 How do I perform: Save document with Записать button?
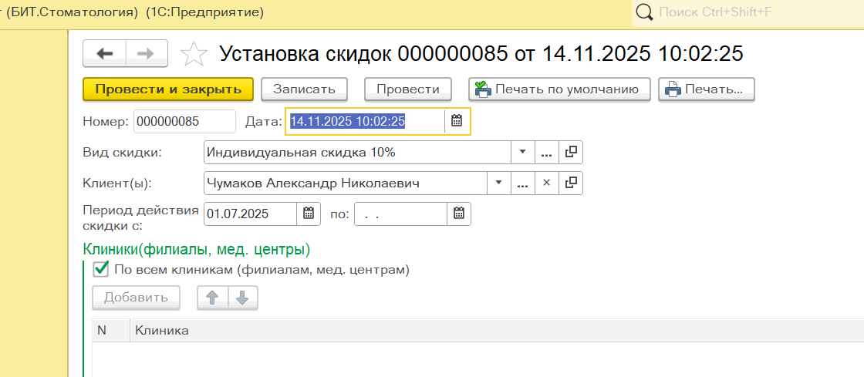click(304, 89)
